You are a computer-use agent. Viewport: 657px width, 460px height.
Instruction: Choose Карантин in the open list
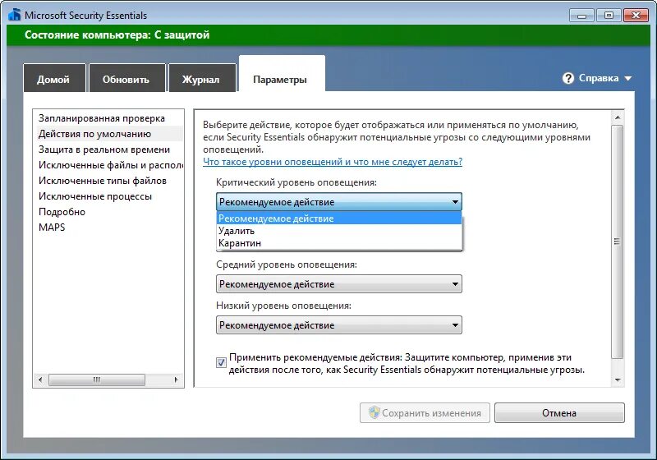(x=339, y=243)
